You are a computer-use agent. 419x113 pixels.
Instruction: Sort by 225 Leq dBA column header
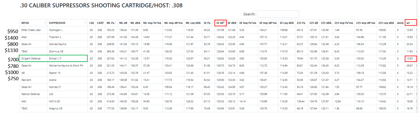(386, 23)
